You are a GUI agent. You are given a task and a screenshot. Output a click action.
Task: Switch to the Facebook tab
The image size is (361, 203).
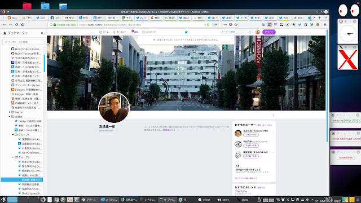click(x=55, y=17)
